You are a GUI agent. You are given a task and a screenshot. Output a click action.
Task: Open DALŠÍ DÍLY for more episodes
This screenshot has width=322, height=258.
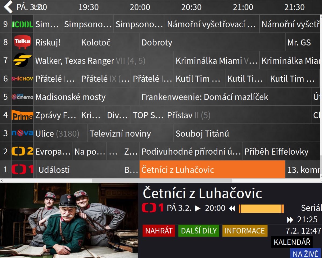[199, 230]
